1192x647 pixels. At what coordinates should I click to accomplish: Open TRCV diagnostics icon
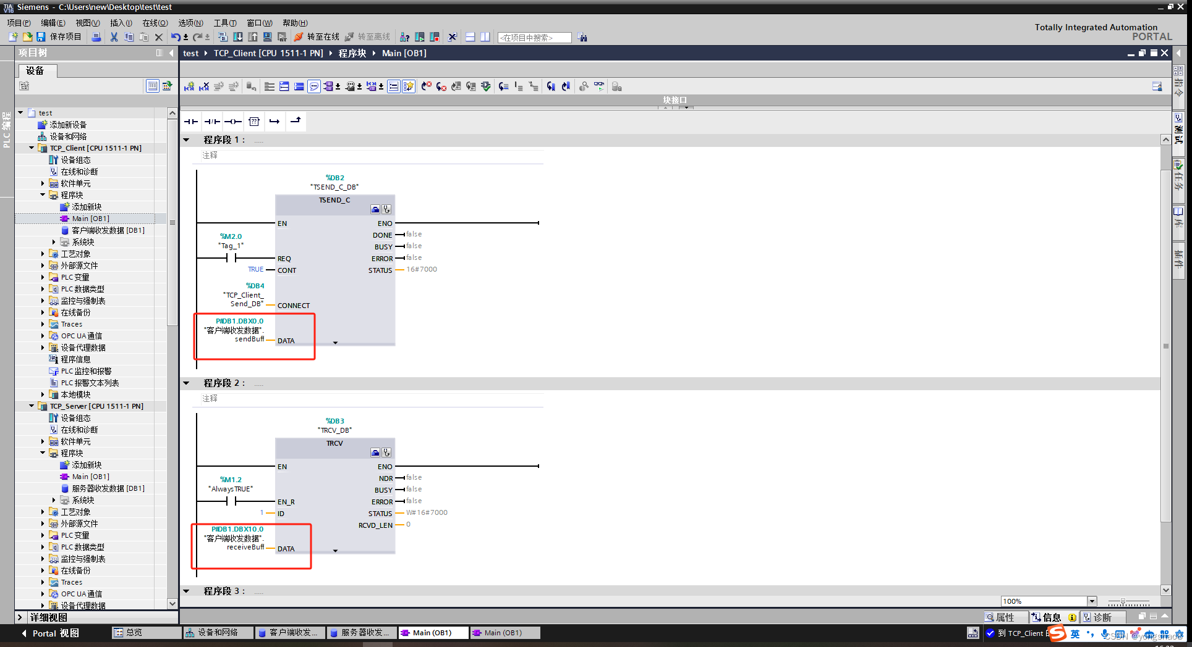(x=386, y=453)
